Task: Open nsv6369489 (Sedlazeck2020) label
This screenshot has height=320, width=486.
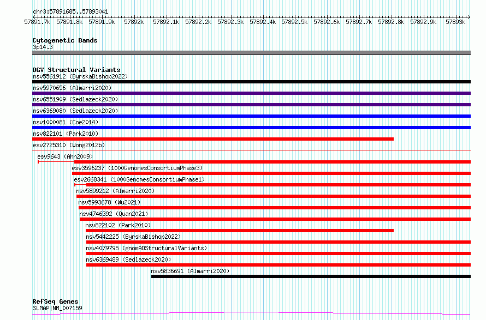Action: (129, 259)
